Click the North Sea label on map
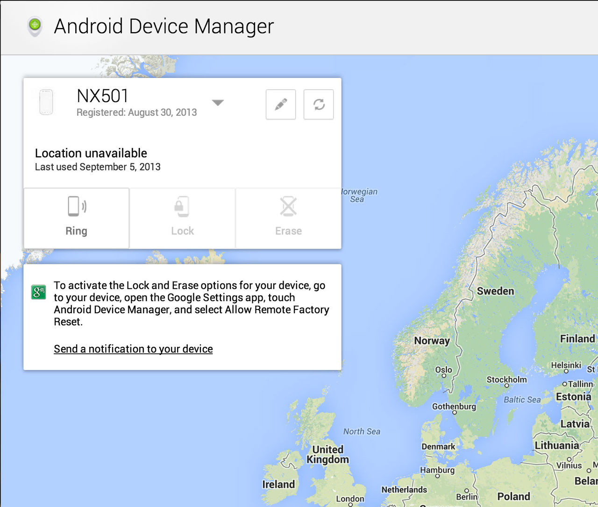This screenshot has width=598, height=507. [x=362, y=431]
